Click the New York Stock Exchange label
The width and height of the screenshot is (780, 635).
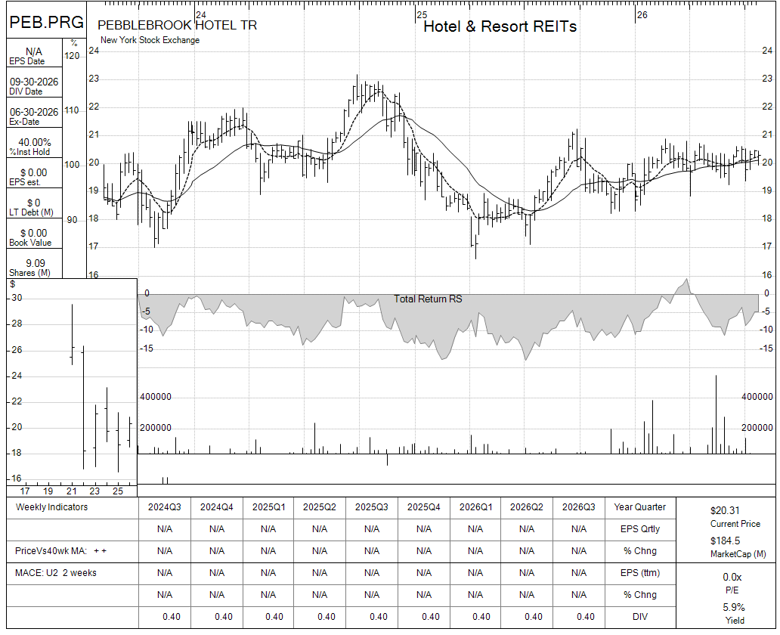tap(150, 40)
